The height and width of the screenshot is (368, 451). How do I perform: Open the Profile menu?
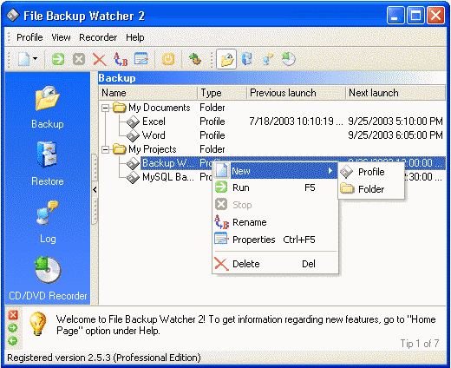pos(29,37)
